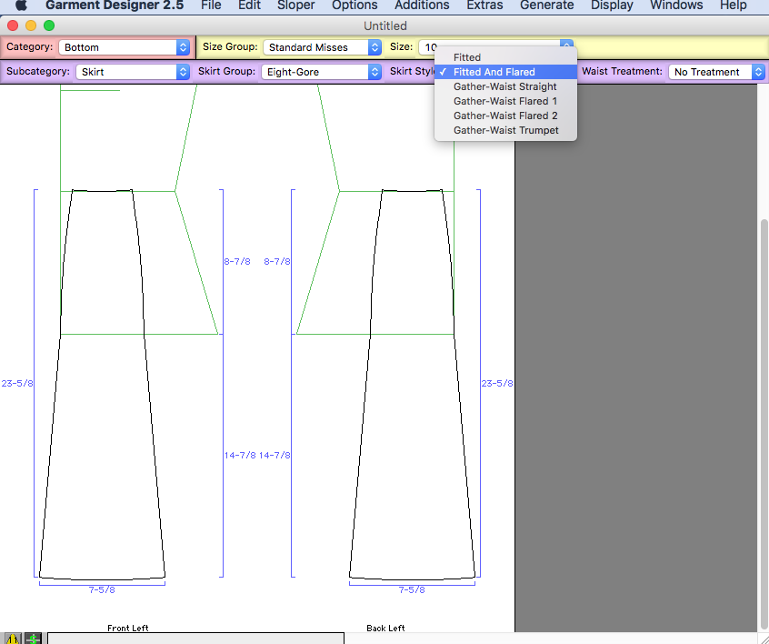769x644 pixels.
Task: Open the Sloper menu
Action: pyautogui.click(x=295, y=5)
